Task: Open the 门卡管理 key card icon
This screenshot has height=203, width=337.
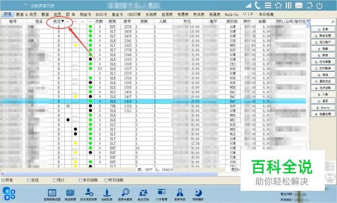Action: (x=162, y=195)
